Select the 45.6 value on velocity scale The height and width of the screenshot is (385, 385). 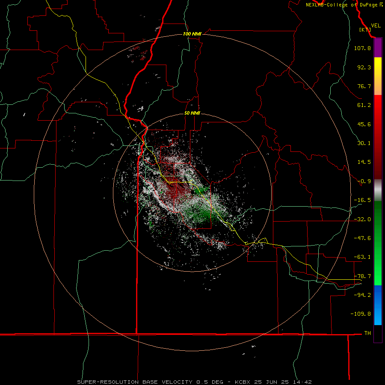point(364,124)
